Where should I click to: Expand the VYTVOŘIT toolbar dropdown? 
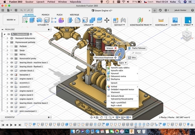[x=43, y=25]
